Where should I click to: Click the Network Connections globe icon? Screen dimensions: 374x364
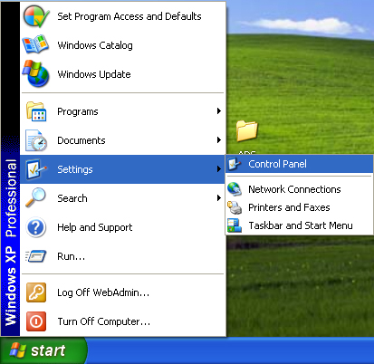coord(235,189)
